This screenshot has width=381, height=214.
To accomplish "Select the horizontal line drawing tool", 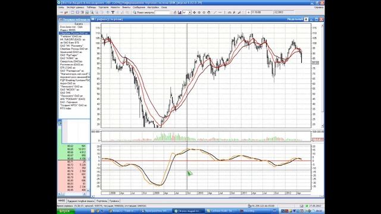I will (220, 12).
